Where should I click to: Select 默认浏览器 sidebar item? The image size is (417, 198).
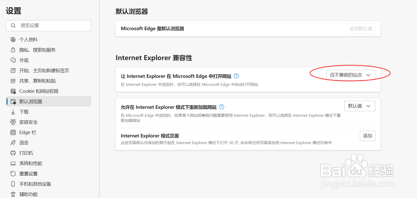[x=49, y=101]
